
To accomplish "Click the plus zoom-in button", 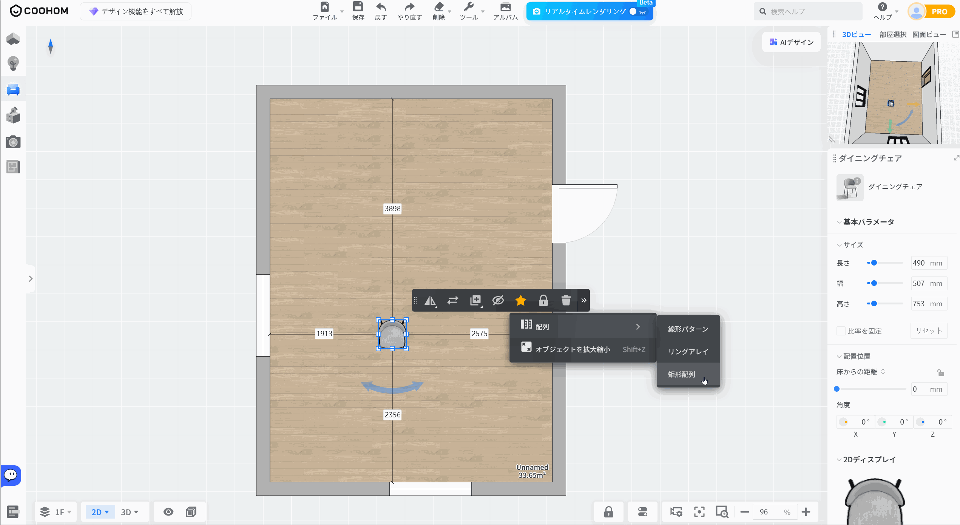I will point(806,512).
